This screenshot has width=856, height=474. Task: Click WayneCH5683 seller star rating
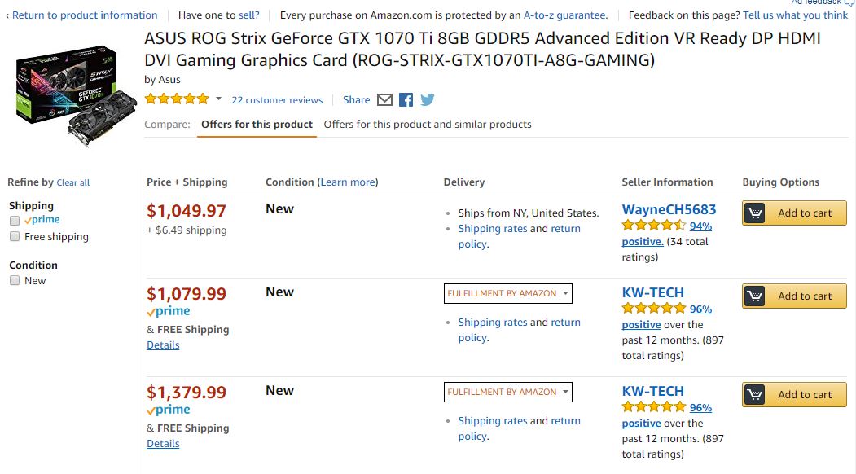[x=654, y=226]
